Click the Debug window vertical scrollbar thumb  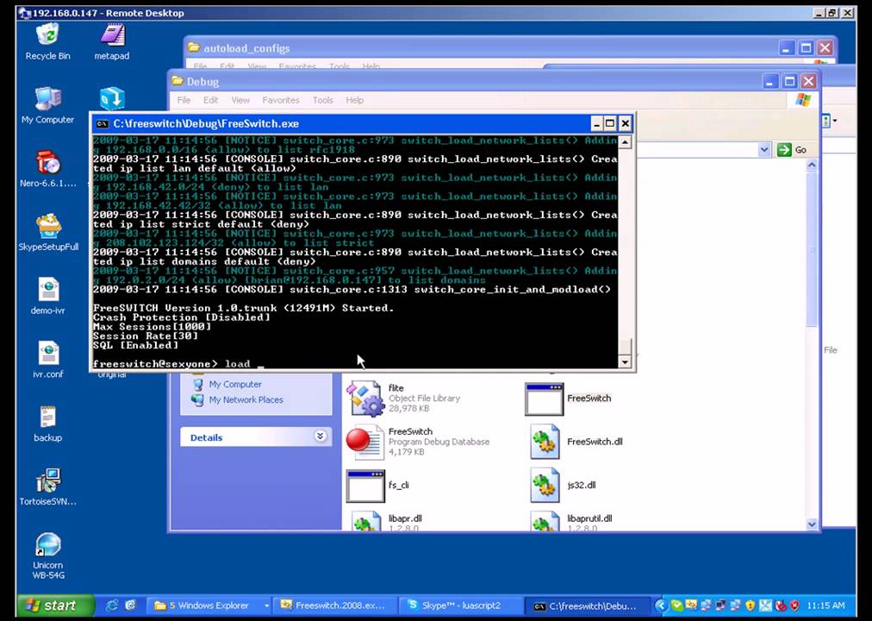click(x=812, y=249)
